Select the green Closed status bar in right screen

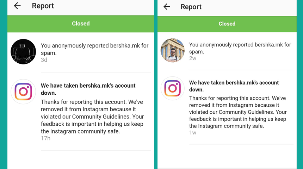click(227, 24)
